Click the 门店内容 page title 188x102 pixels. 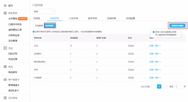tap(38, 5)
